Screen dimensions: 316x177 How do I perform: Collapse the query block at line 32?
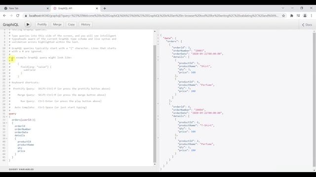tap(6, 117)
